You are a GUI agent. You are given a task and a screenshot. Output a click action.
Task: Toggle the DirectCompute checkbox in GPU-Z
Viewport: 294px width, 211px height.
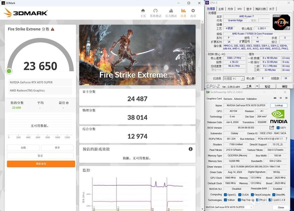[252, 195]
